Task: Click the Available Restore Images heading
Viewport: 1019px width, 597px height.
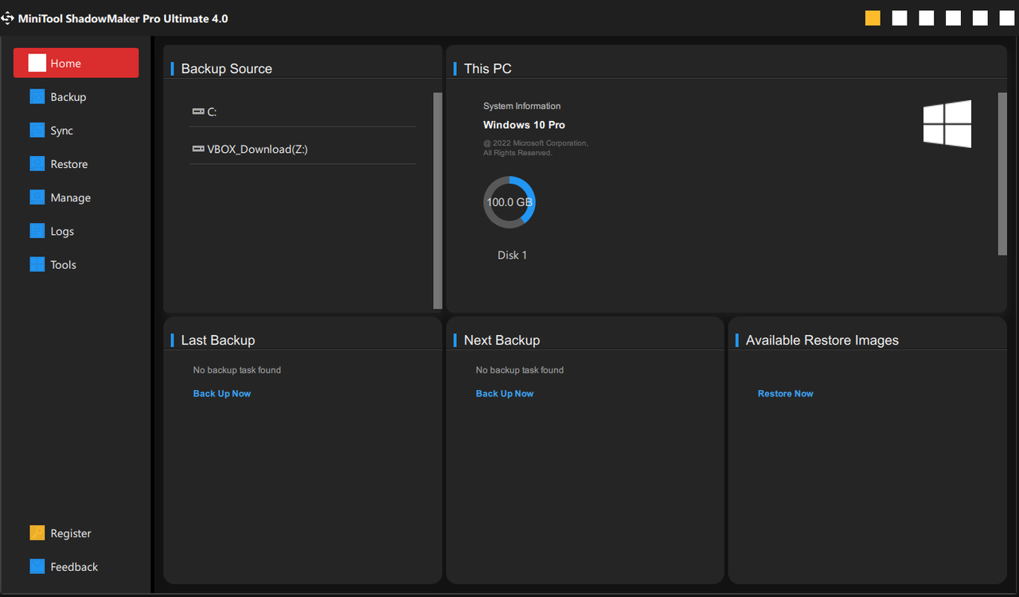Action: click(x=822, y=340)
